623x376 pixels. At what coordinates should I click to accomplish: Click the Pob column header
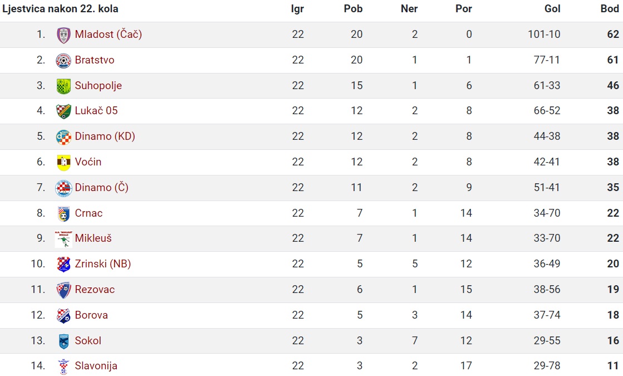(x=353, y=9)
